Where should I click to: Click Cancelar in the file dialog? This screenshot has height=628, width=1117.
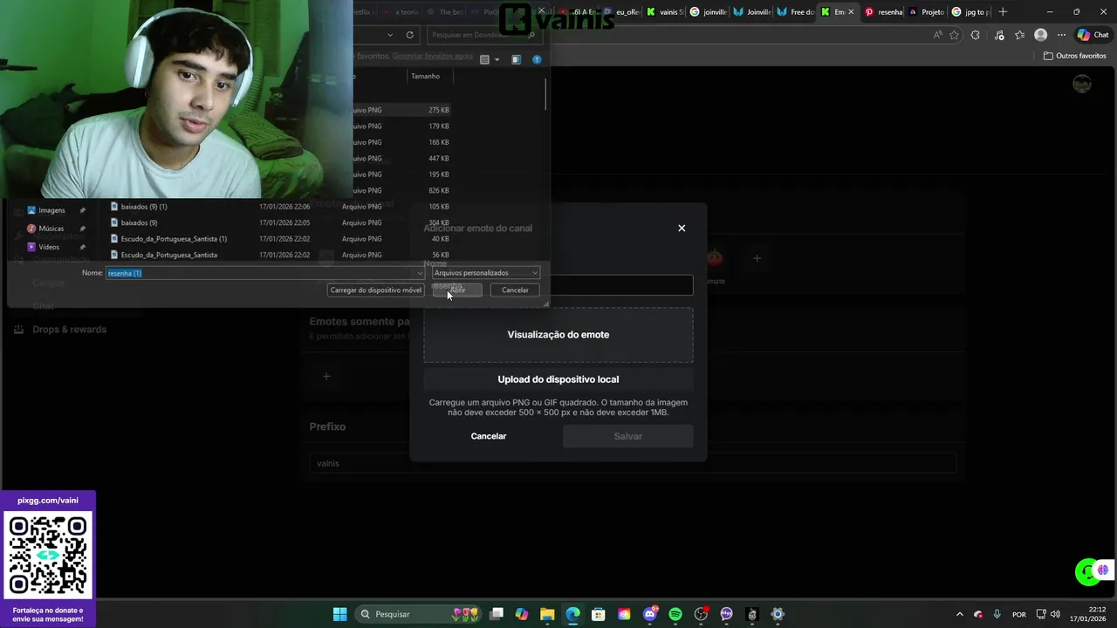515,290
